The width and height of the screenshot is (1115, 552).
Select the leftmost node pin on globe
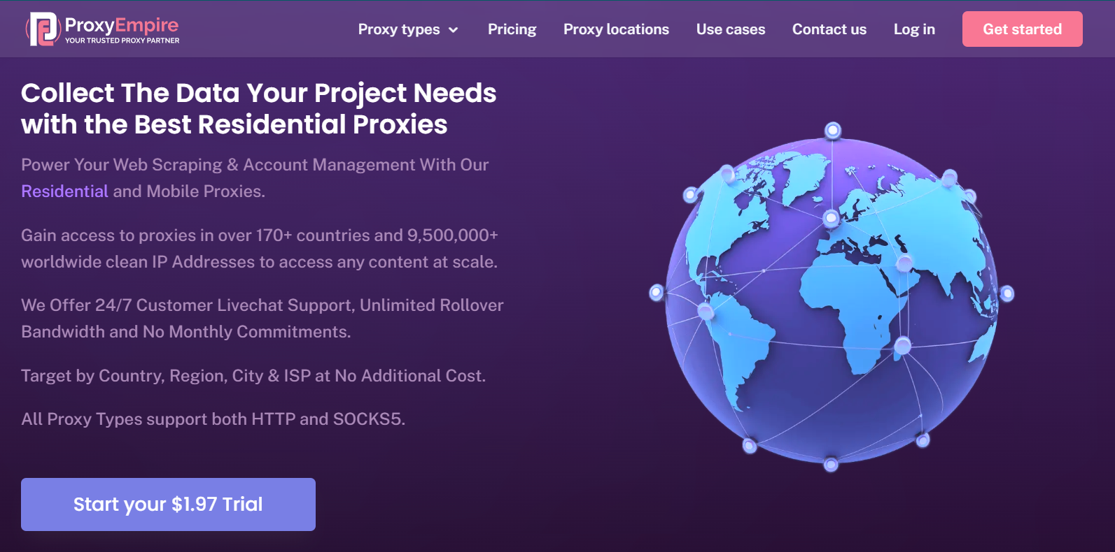657,292
